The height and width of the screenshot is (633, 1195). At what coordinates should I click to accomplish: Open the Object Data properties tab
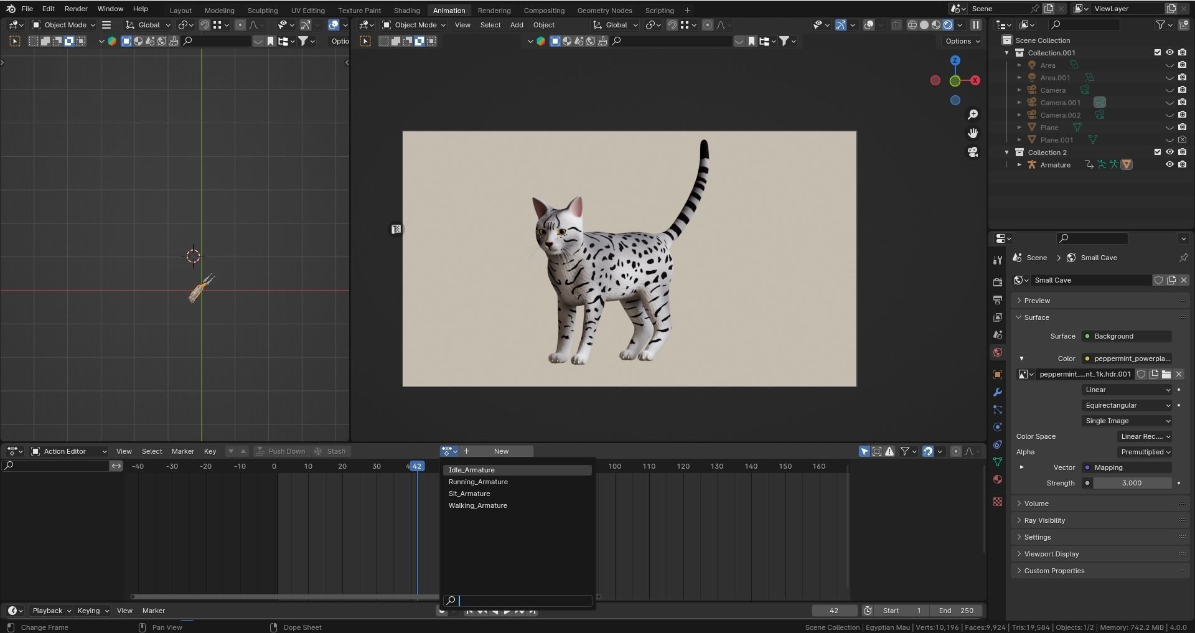(998, 462)
